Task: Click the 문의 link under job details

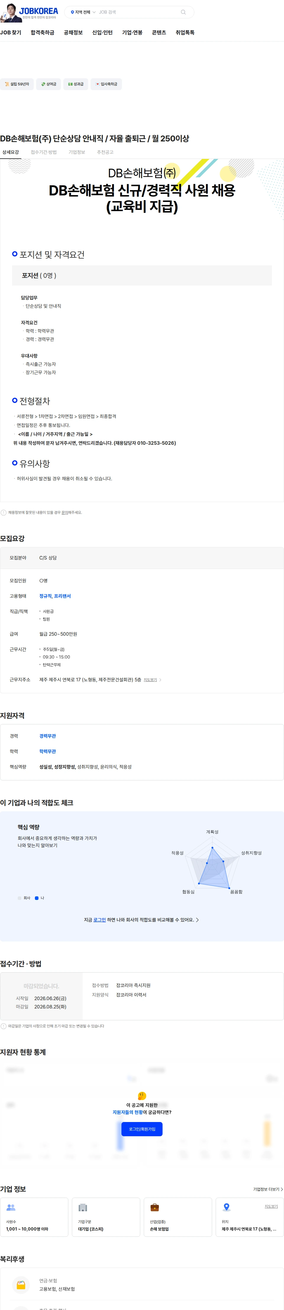Action: click(64, 513)
